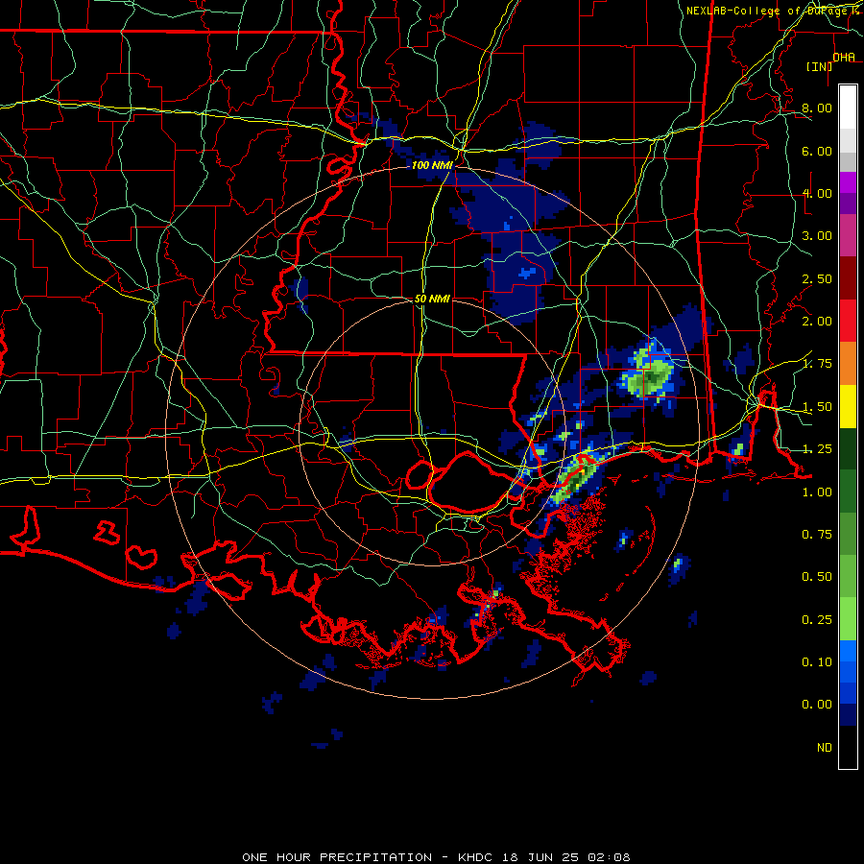Pick the dark red legend swatch
This screenshot has height=864, width=864.
click(848, 278)
